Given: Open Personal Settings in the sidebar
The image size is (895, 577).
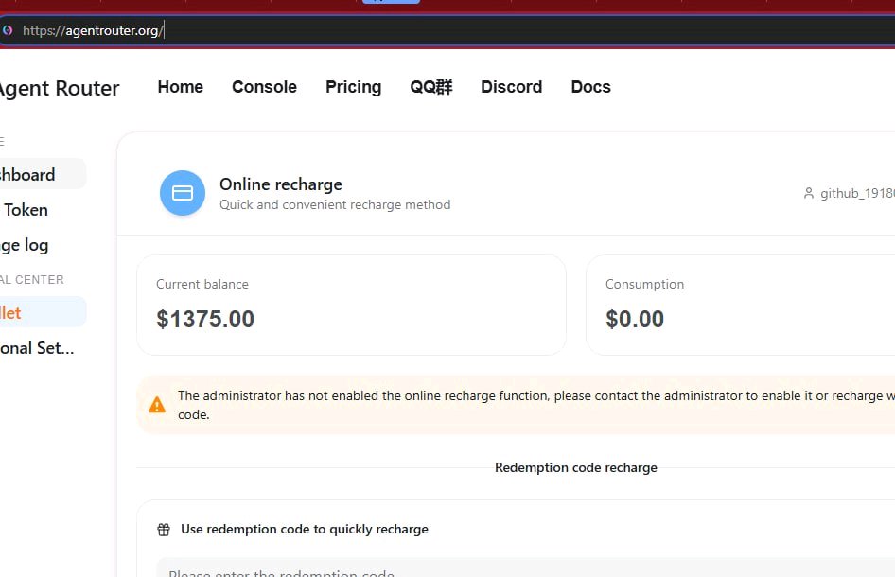Looking at the screenshot, I should [x=37, y=348].
